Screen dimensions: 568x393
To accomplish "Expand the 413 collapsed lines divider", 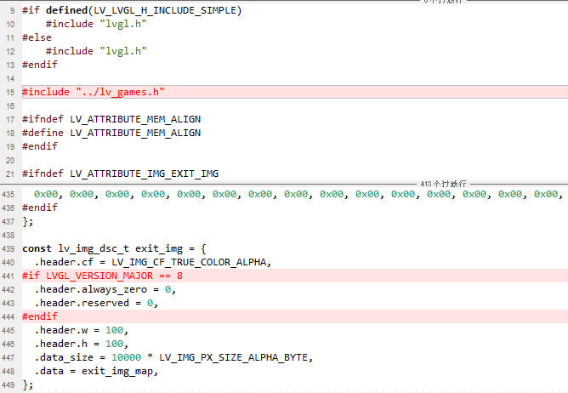I will click(x=443, y=184).
